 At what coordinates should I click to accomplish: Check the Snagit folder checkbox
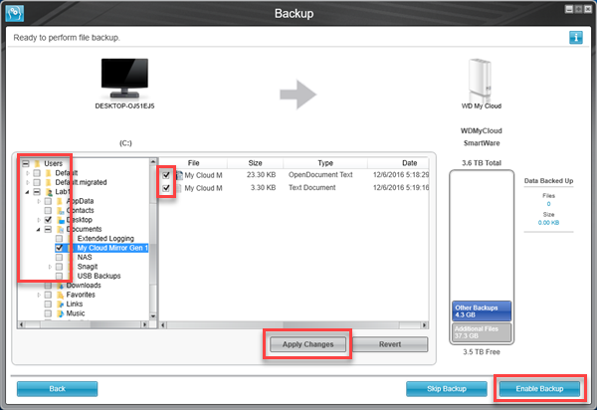tap(59, 267)
